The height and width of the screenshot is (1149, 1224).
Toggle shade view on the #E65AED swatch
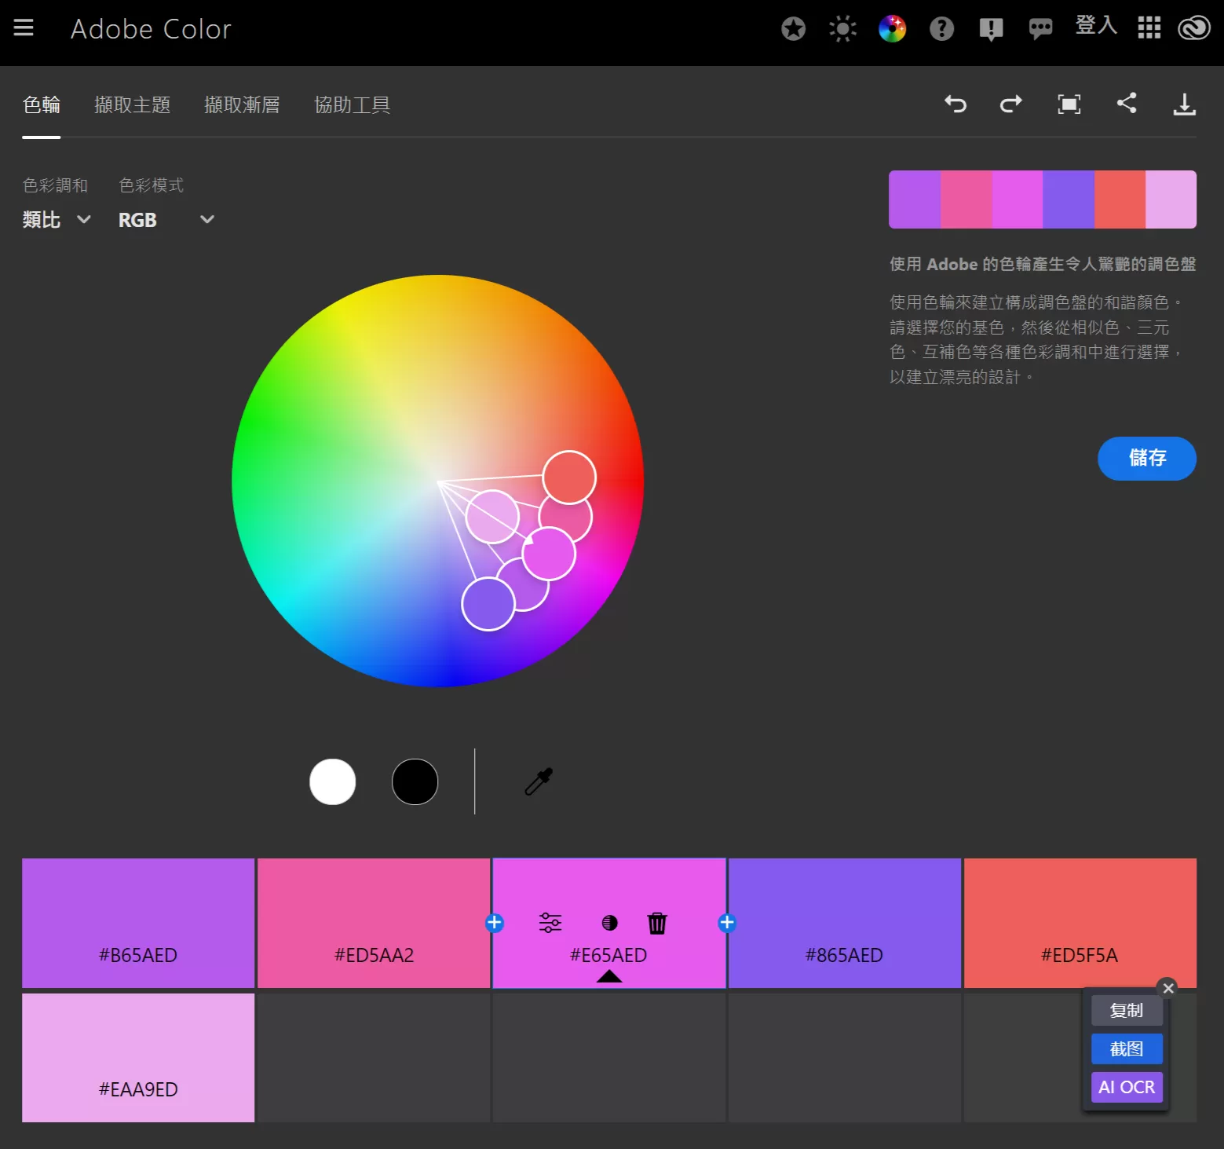pos(609,924)
